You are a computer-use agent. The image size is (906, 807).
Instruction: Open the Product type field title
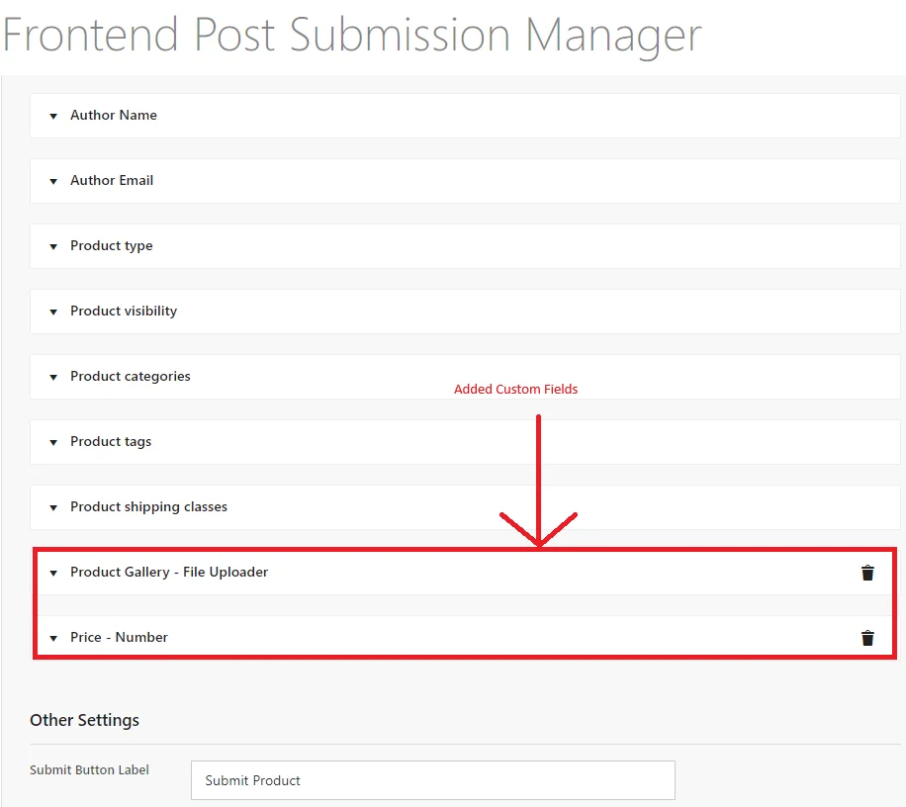click(x=112, y=245)
